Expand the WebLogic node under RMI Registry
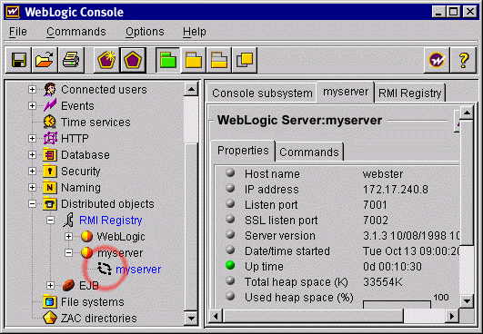Image resolution: width=483 pixels, height=334 pixels. point(69,236)
